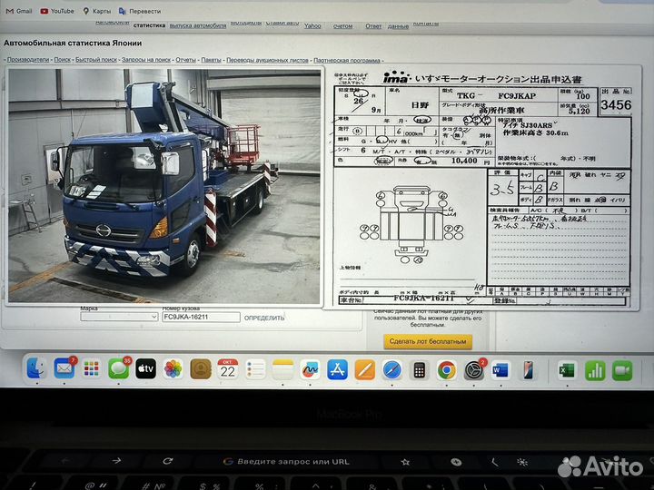This screenshot has height=490, width=654.
Task: Open Finder from the dock
Action: [x=36, y=369]
